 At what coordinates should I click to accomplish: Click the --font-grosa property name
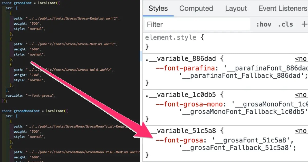pyautogui.click(x=180, y=140)
